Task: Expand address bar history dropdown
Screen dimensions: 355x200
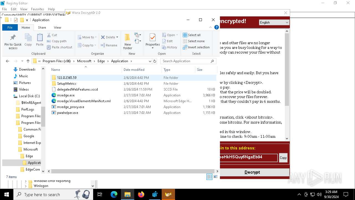Action: [x=150, y=61]
